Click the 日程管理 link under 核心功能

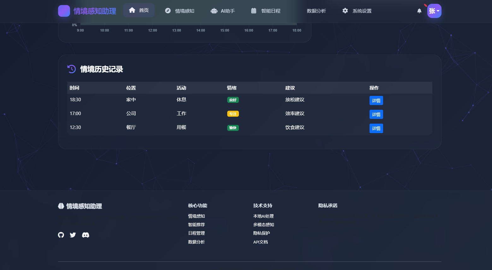196,233
